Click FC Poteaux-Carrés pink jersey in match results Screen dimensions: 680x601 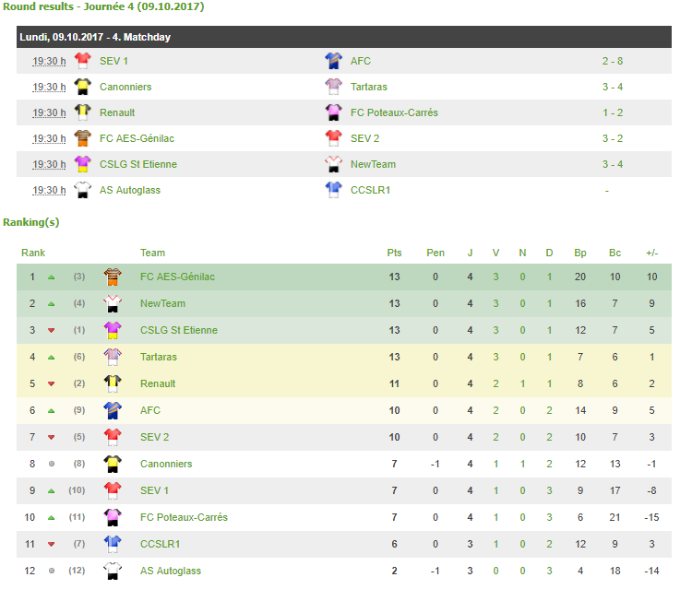[333, 112]
